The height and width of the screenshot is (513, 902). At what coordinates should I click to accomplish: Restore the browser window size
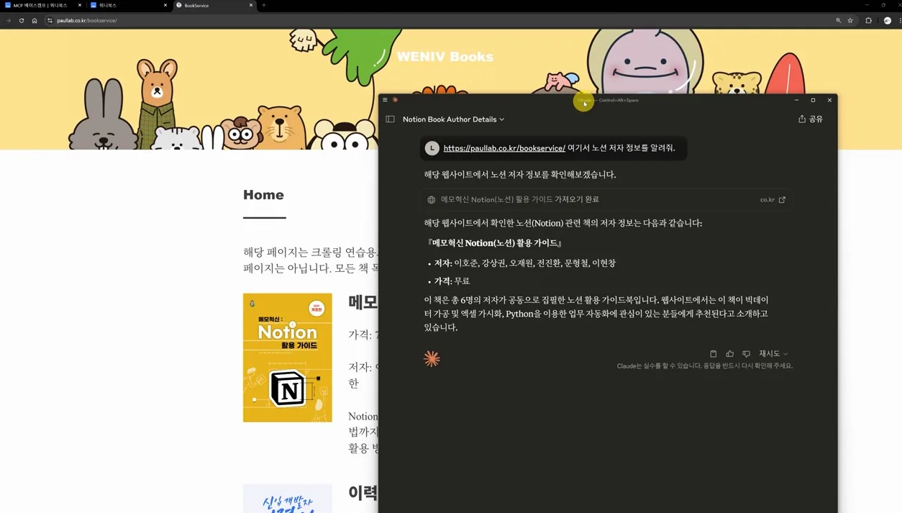coord(884,5)
